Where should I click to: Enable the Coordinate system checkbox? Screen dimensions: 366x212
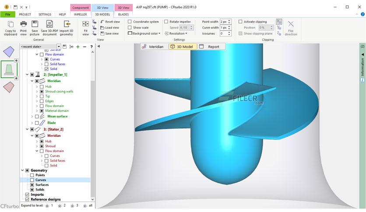[x=130, y=21]
